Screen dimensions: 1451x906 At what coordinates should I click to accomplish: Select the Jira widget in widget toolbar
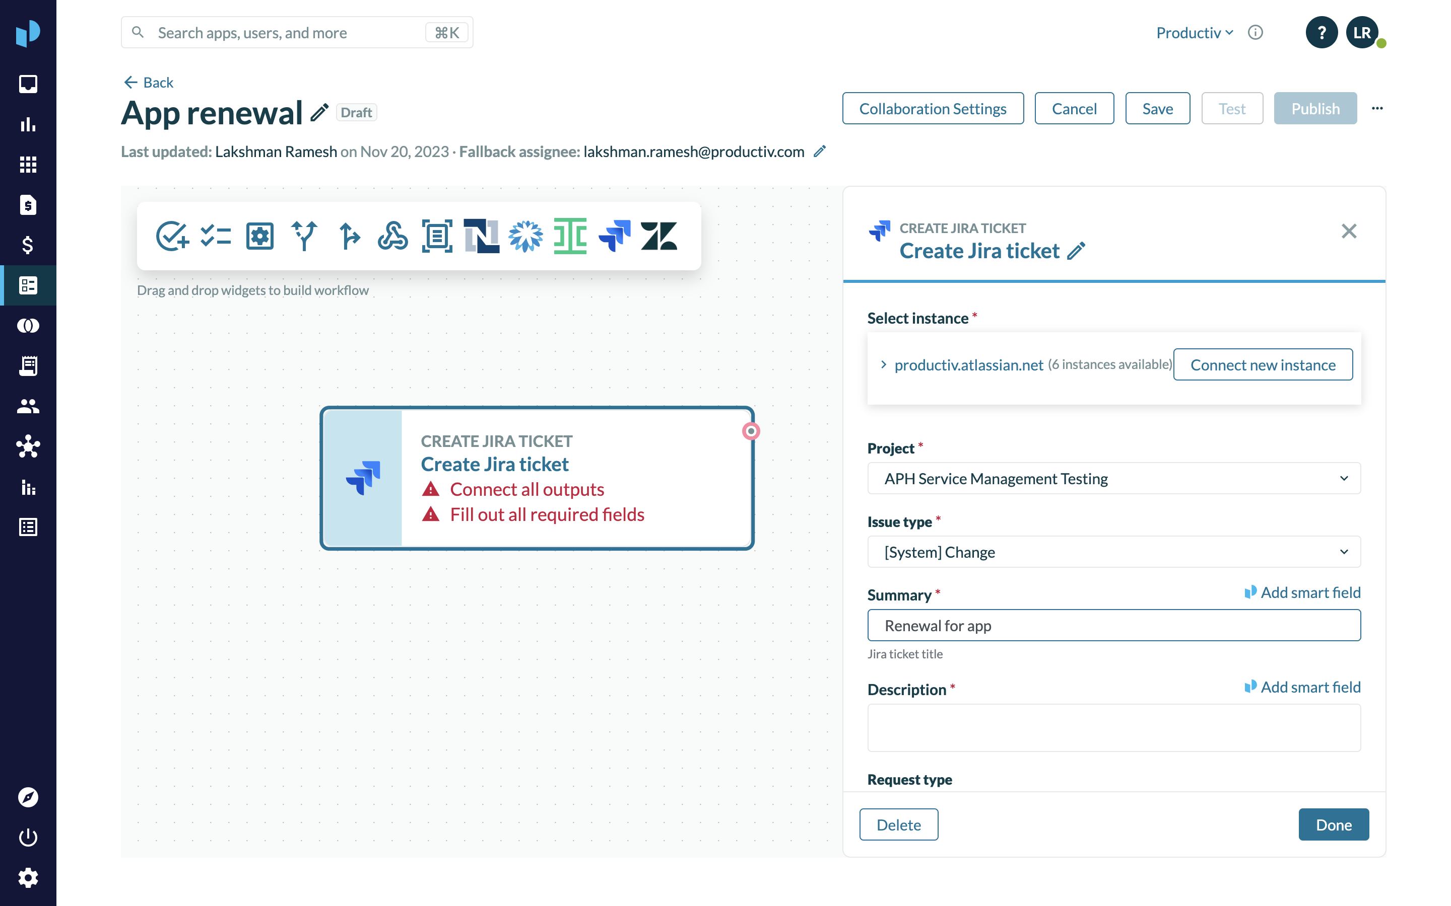tap(615, 236)
